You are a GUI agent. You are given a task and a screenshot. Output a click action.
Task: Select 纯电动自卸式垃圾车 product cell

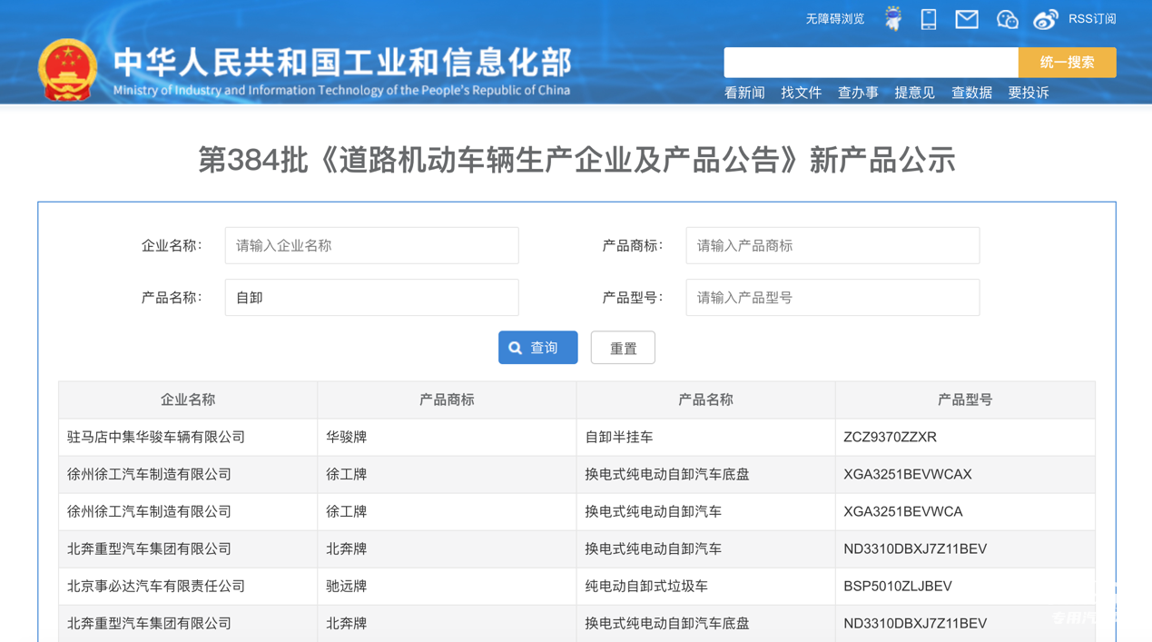click(x=705, y=586)
